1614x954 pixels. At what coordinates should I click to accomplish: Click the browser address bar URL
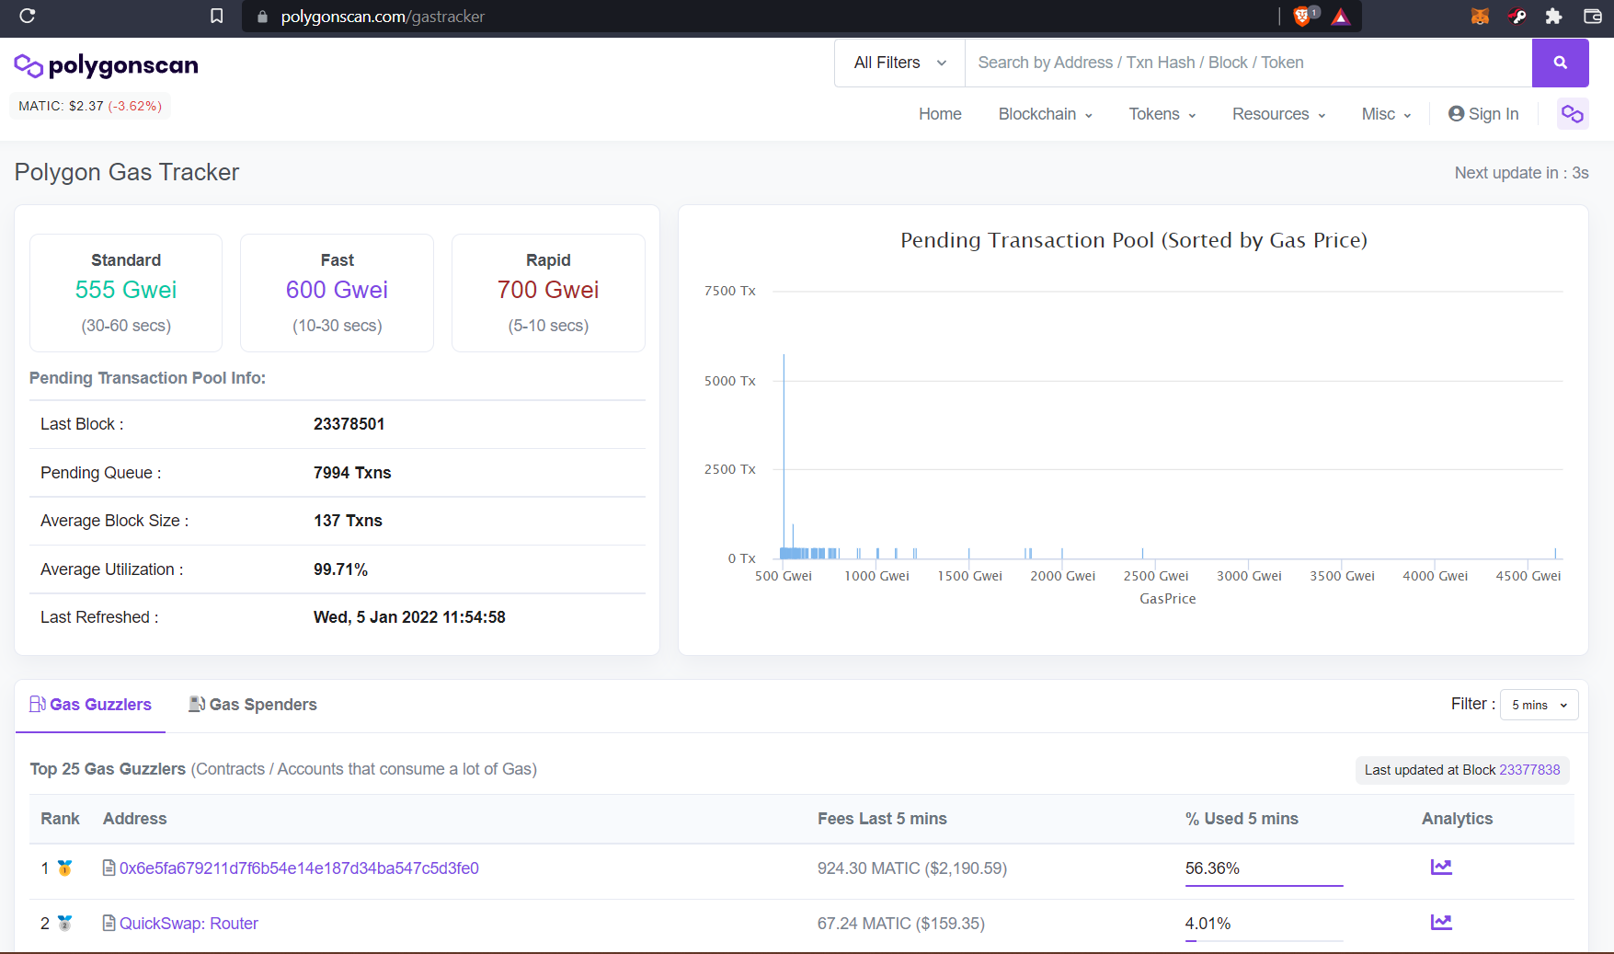(383, 17)
